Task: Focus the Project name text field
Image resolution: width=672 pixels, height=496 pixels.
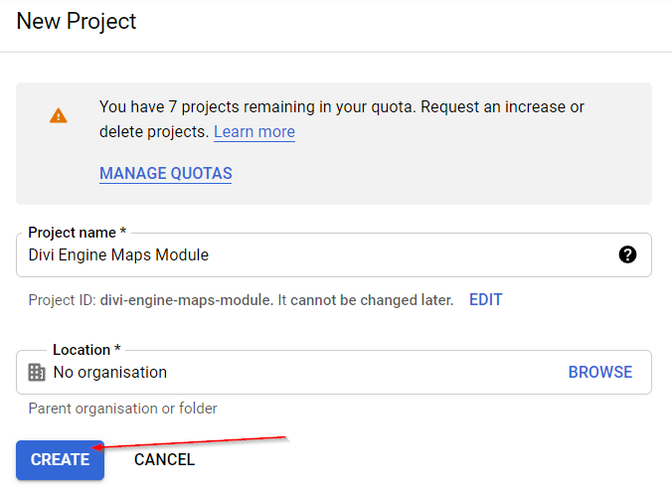Action: 298,255
